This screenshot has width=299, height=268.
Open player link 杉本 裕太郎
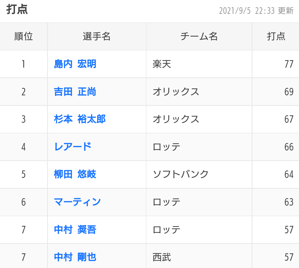pyautogui.click(x=80, y=119)
